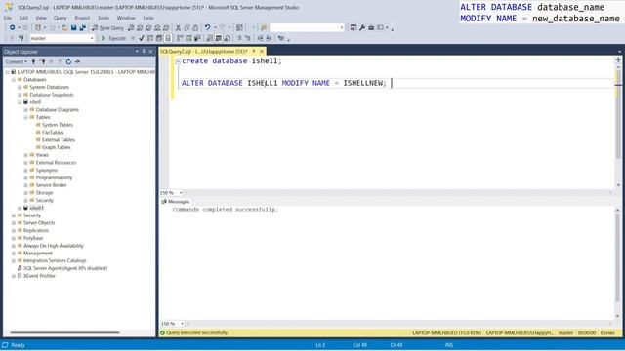
Task: Expand the Database Diagrams node
Action: 26,110
